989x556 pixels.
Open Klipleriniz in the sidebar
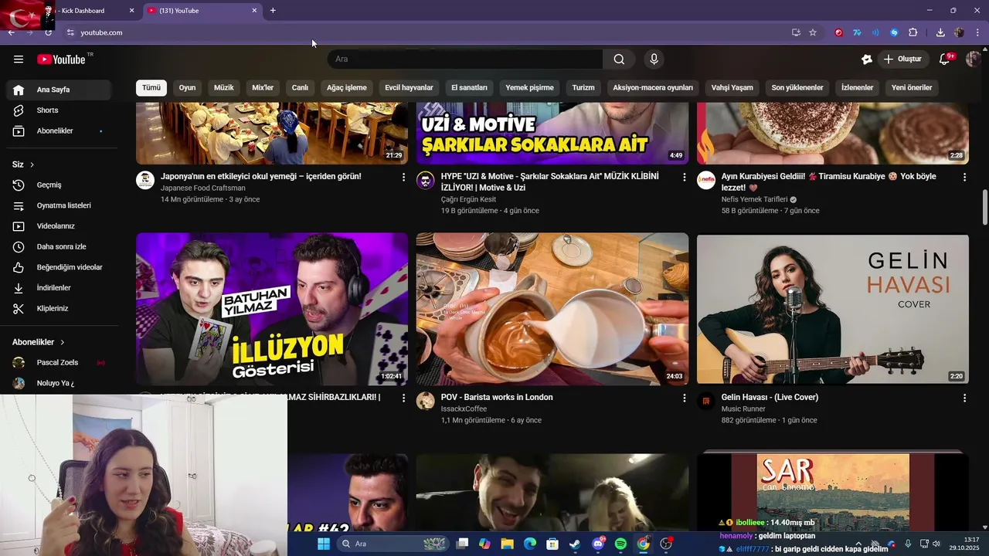[59, 308]
